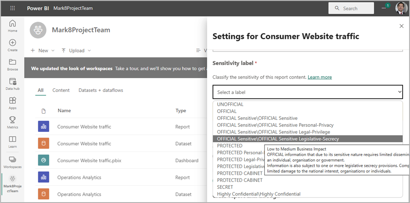
Task: Switch to Datasets + dataflows tab
Action: (x=101, y=90)
